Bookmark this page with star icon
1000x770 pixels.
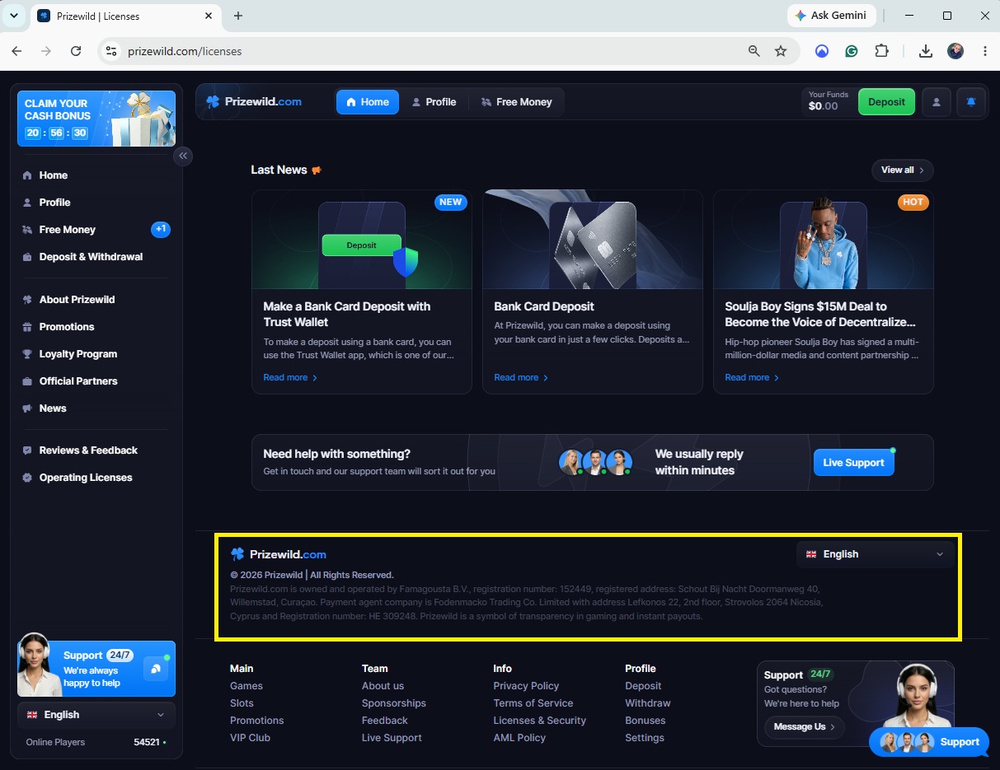point(781,51)
